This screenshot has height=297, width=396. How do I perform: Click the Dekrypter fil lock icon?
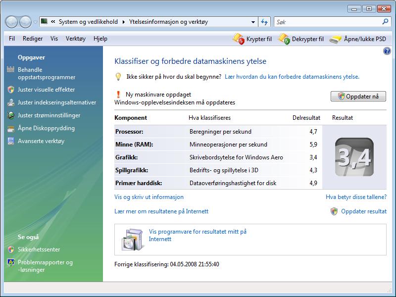coord(284,39)
